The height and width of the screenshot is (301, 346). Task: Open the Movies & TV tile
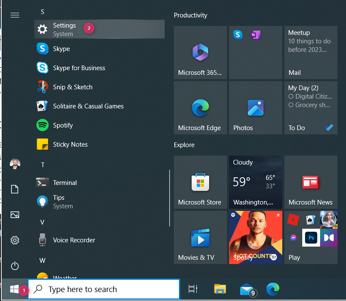click(200, 237)
